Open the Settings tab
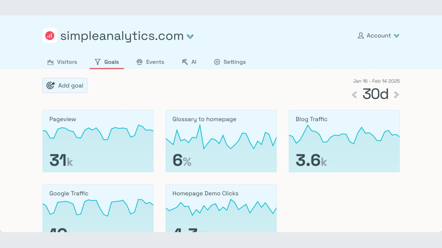The width and height of the screenshot is (442, 248). [230, 62]
